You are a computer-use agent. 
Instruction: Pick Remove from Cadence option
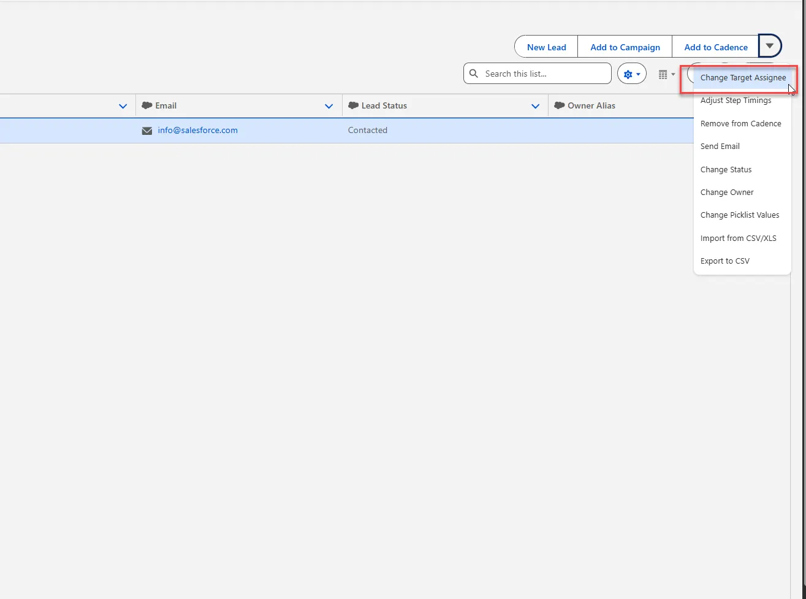[x=740, y=123]
